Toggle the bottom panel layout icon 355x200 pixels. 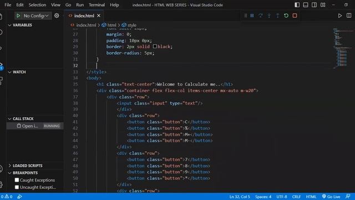pos(306,5)
